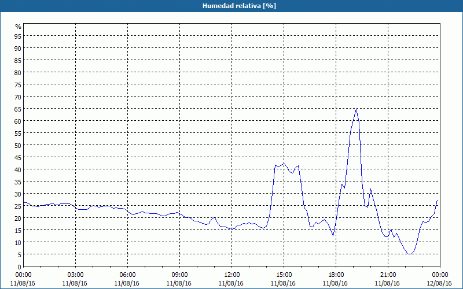This screenshot has width=463, height=289.
Task: Click the 65 value on the Y axis
Action: pos(18,109)
